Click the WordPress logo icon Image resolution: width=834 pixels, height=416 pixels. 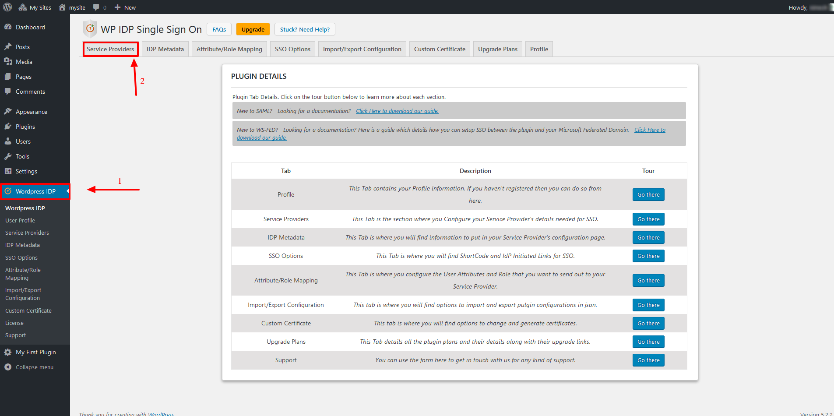click(x=7, y=7)
